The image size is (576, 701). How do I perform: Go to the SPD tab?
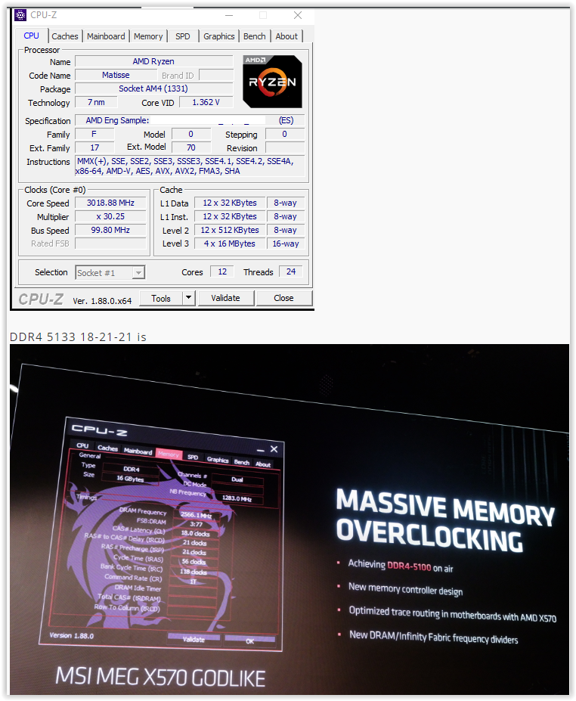(182, 36)
